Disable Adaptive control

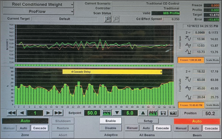111,128
